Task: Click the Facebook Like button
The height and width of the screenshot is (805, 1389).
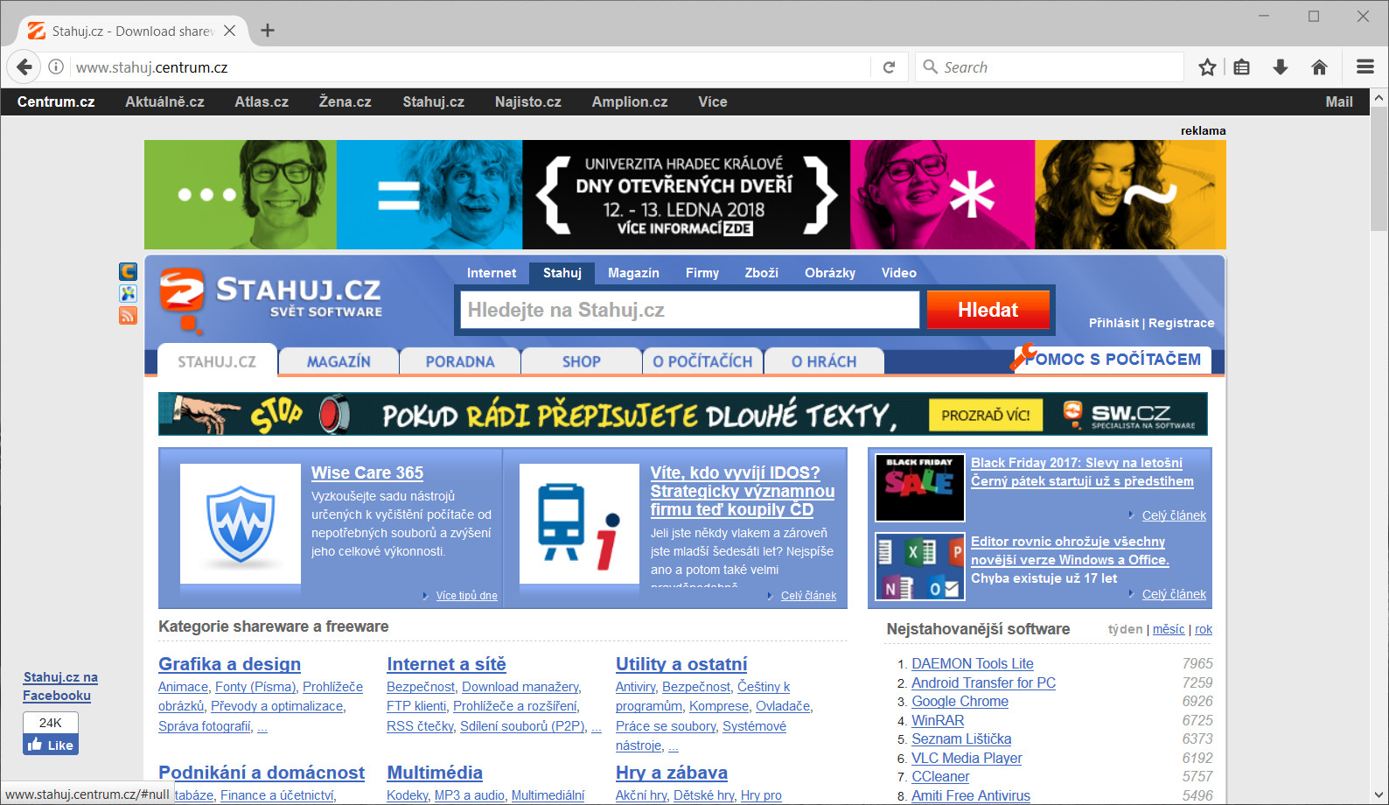Action: [51, 745]
